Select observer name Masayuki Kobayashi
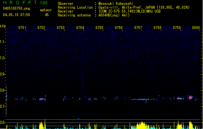 coord(116,4)
